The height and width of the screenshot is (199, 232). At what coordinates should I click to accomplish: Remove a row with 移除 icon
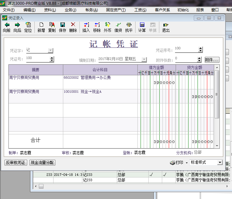97,27
